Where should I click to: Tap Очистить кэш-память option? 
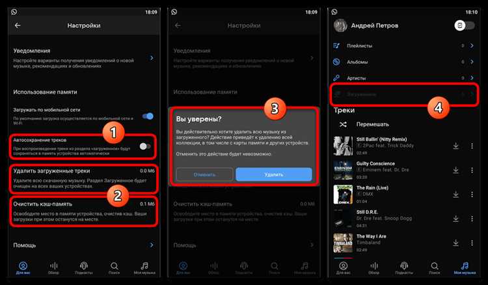pyautogui.click(x=84, y=211)
